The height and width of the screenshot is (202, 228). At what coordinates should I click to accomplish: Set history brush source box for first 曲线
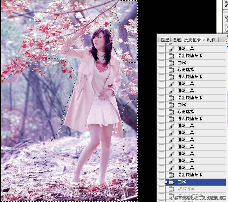click(161, 63)
